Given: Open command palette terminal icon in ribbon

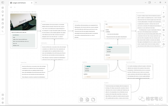Looking at the screenshot, I should tap(3, 31).
